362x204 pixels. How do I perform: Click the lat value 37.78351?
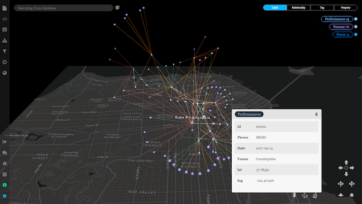(262, 170)
